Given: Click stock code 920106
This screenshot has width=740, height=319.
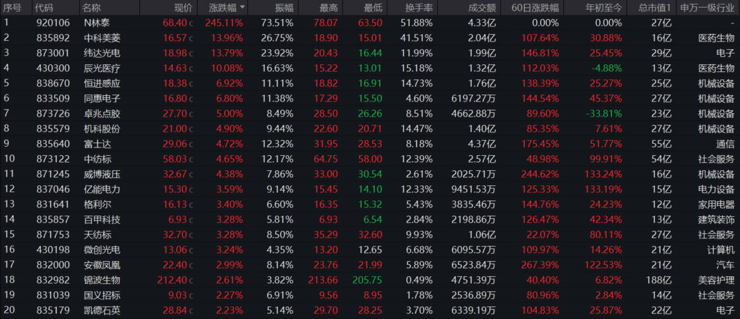Looking at the screenshot, I should pyautogui.click(x=53, y=23).
